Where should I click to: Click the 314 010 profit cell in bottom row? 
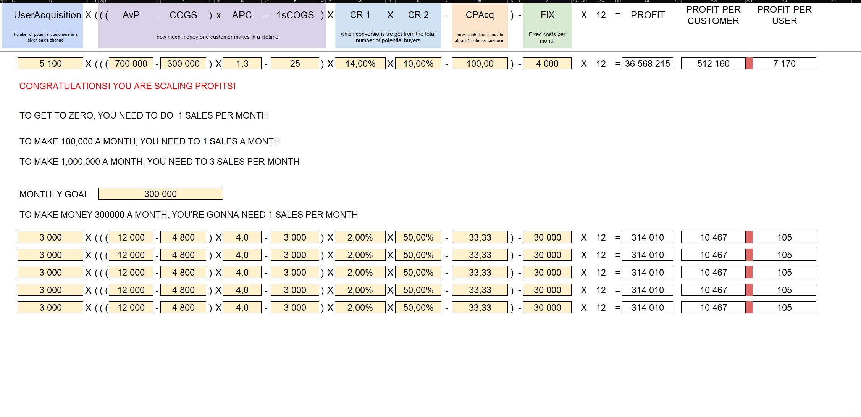[647, 307]
